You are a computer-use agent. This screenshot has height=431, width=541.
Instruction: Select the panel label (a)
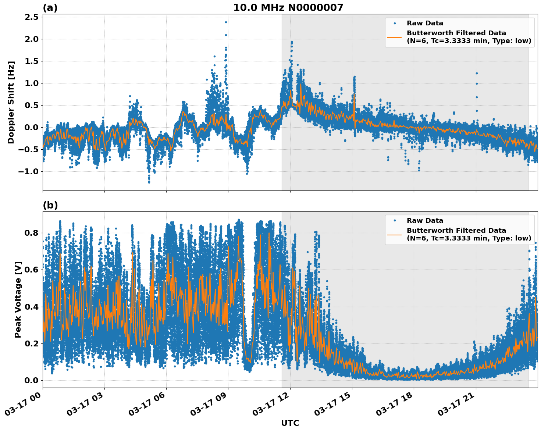51,7
